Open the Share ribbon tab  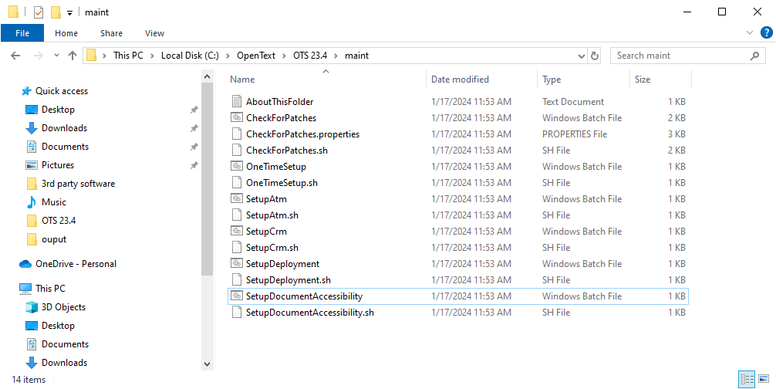tap(111, 33)
